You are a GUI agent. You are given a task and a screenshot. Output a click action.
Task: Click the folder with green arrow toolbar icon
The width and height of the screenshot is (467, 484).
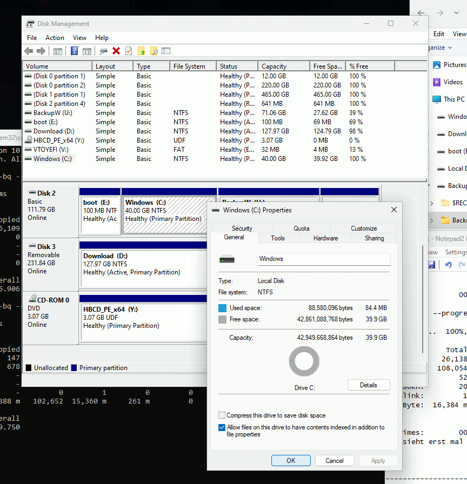(142, 51)
